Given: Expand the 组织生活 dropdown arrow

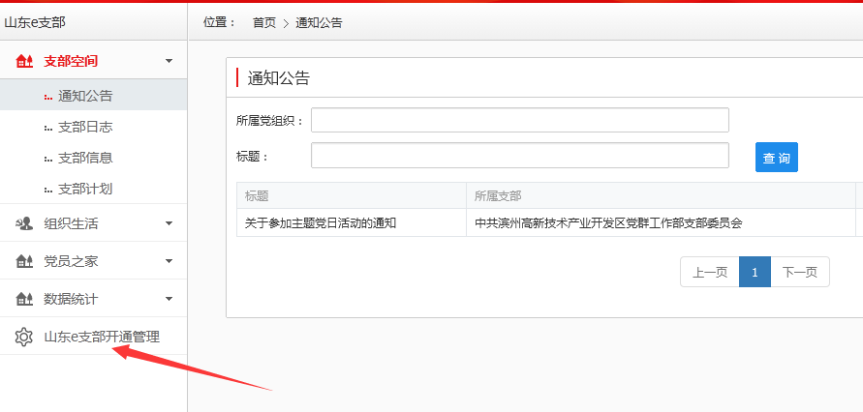Looking at the screenshot, I should pyautogui.click(x=170, y=223).
